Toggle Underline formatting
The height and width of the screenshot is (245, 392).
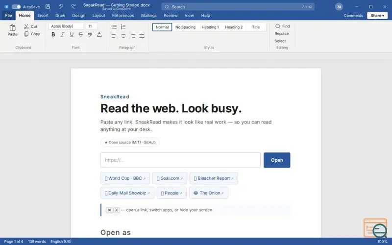click(72, 34)
